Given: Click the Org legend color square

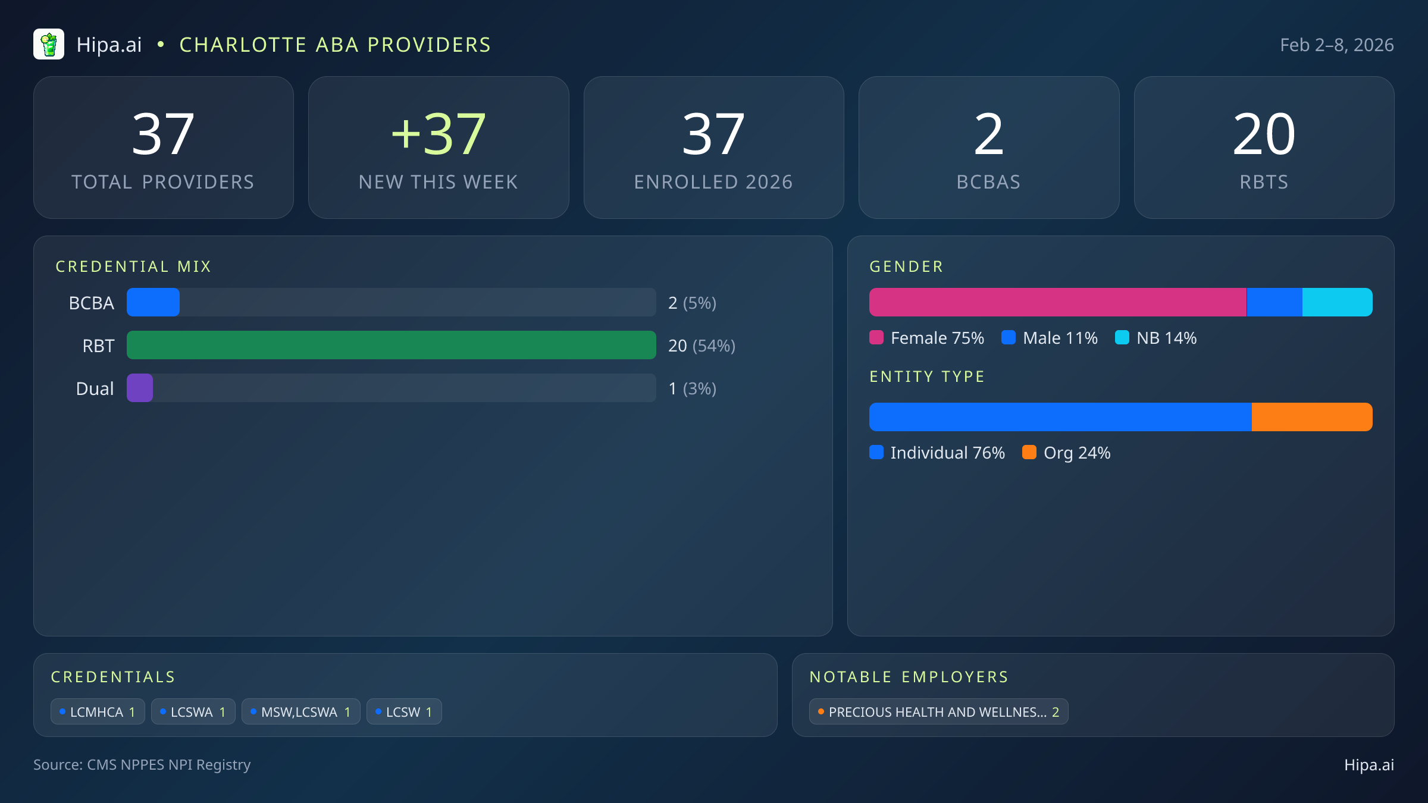Looking at the screenshot, I should point(1030,453).
